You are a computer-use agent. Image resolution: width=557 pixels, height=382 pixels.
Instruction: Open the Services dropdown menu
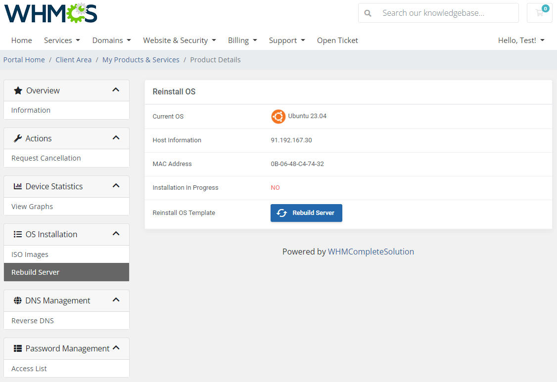(61, 40)
